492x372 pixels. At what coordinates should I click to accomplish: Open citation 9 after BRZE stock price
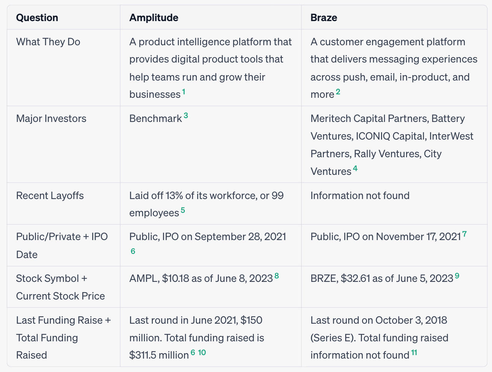457,275
